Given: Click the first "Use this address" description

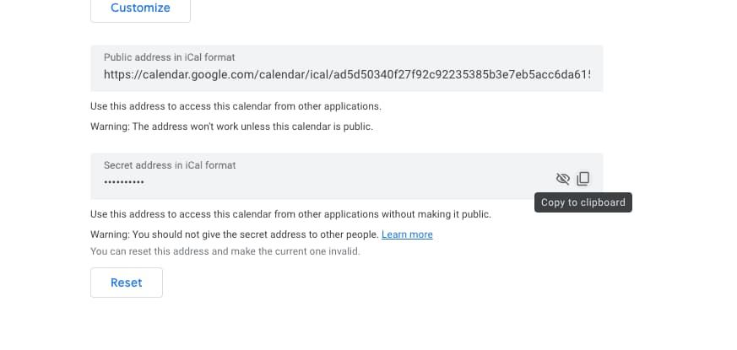Looking at the screenshot, I should (236, 106).
